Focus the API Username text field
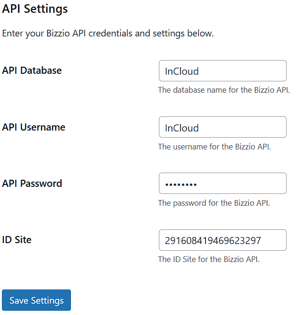297x315 pixels. click(222, 127)
